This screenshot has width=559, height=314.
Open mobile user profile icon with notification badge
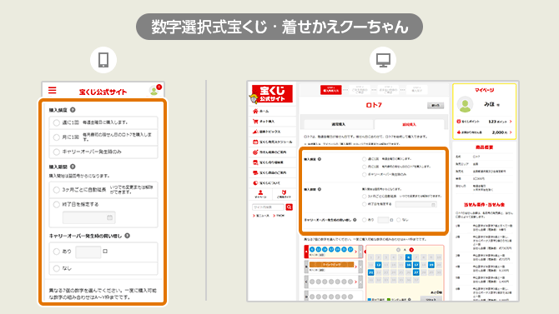pyautogui.click(x=154, y=91)
